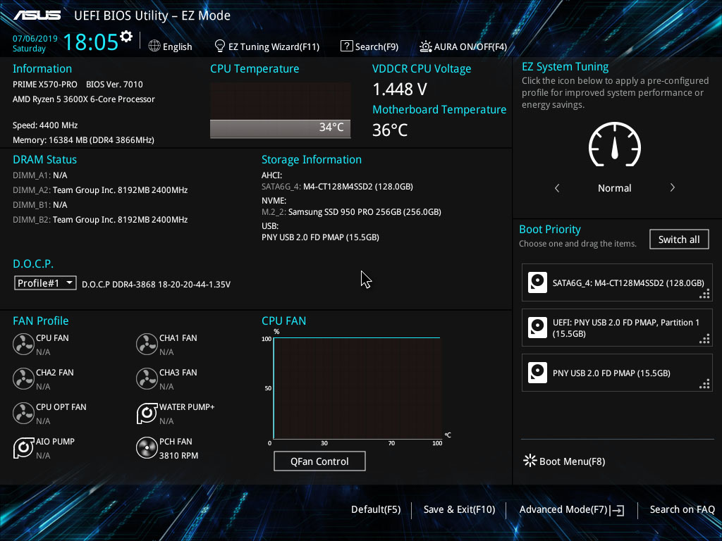Click the CPU FAN curve graph
Image resolution: width=722 pixels, height=541 pixels.
pyautogui.click(x=357, y=388)
